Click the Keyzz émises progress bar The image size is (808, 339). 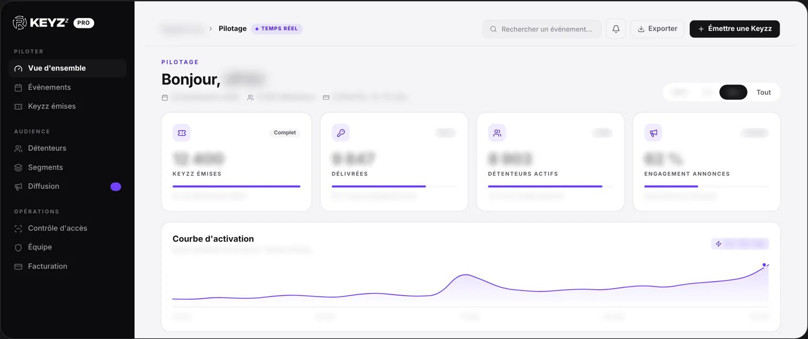(x=236, y=187)
